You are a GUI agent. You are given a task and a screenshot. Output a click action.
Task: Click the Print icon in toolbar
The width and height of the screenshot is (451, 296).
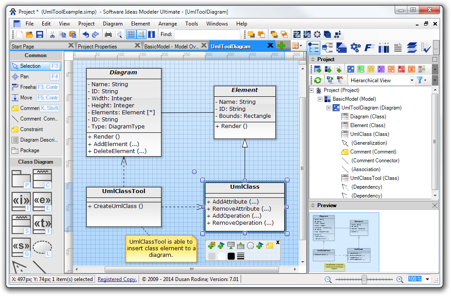click(108, 34)
